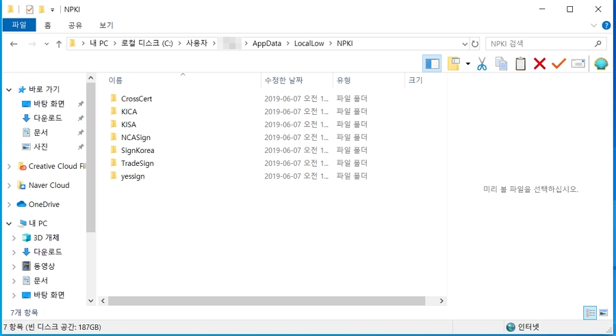
Task: Toggle the preview pane toolbar button
Action: pyautogui.click(x=432, y=64)
